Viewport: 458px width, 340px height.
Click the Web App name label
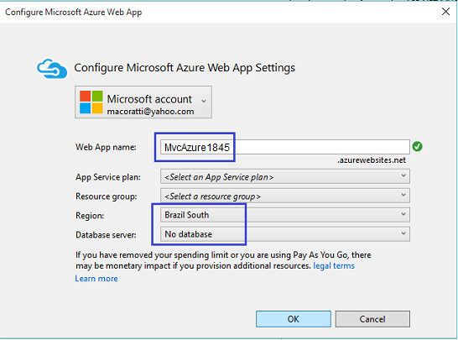106,147
